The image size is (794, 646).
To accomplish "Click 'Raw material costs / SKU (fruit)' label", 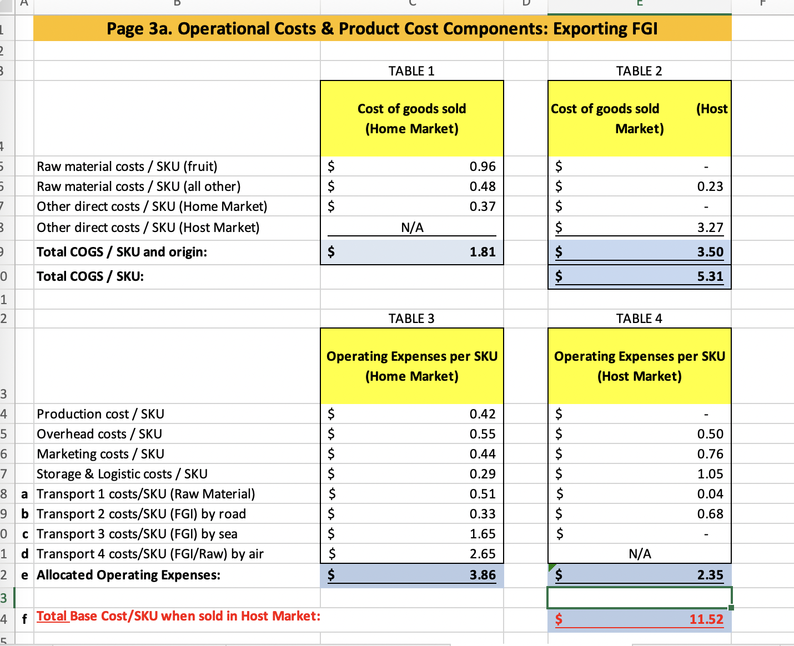I will click(x=127, y=166).
